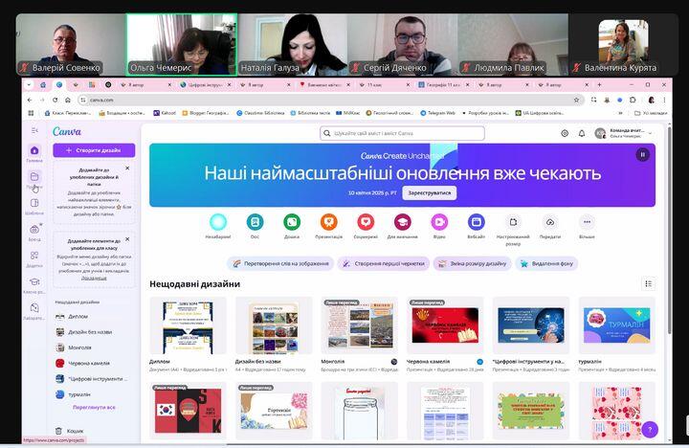The width and height of the screenshot is (689, 448).
Task: Open the Kahoot bookmark
Action: (x=165, y=113)
